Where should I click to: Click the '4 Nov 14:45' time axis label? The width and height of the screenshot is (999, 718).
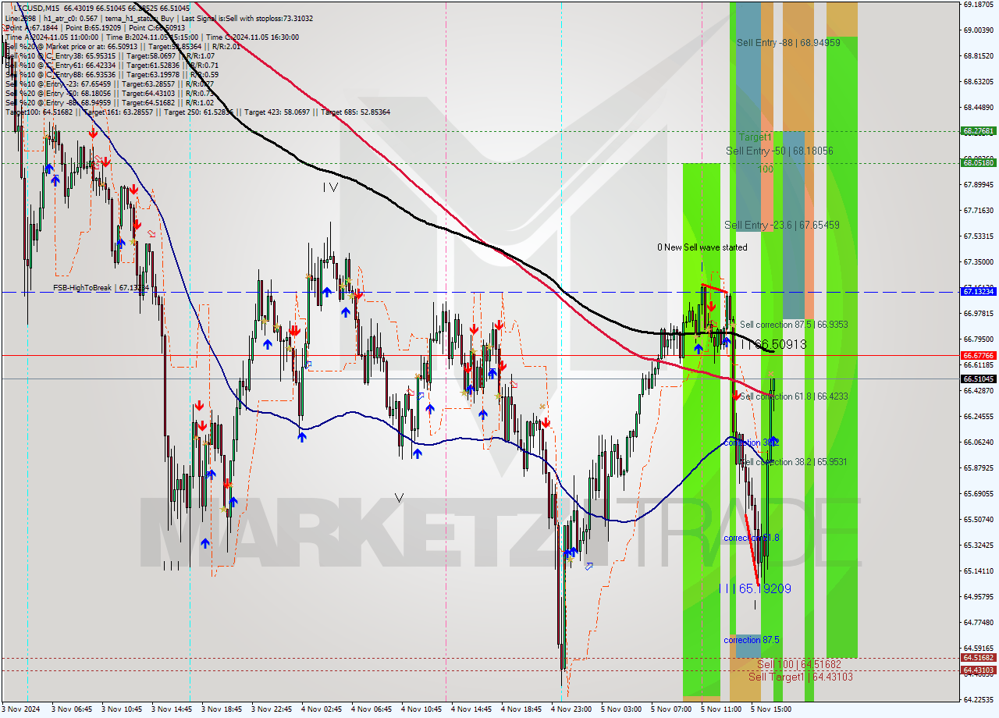point(471,709)
